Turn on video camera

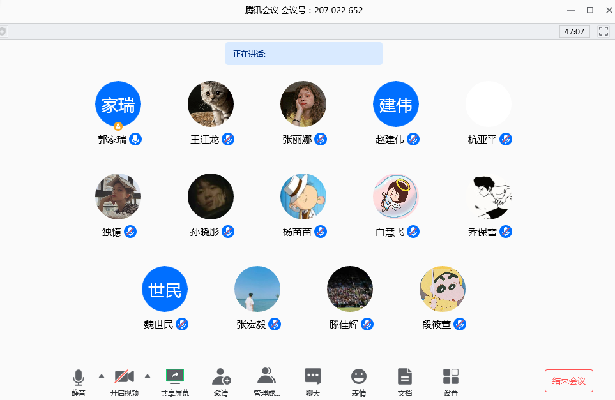click(x=124, y=376)
